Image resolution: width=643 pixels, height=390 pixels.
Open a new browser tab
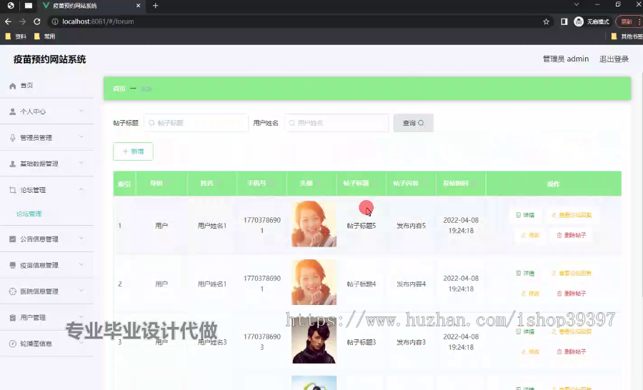point(156,6)
